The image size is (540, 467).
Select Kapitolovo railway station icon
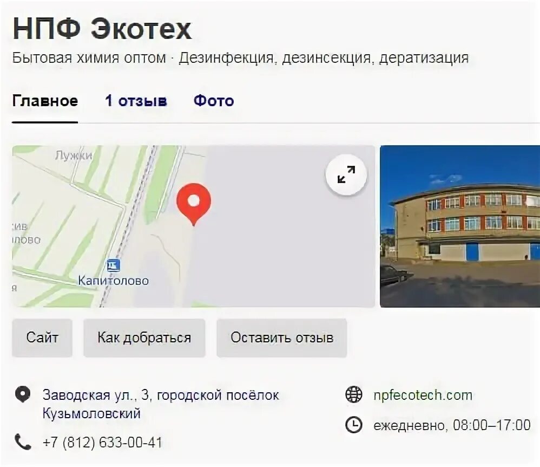coord(113,265)
